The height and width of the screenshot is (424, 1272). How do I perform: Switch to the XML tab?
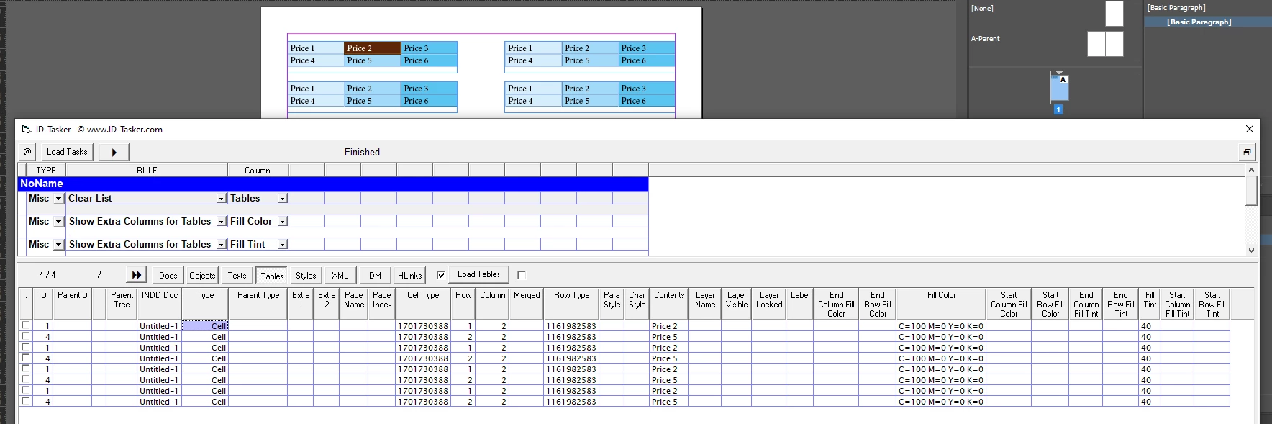click(340, 275)
